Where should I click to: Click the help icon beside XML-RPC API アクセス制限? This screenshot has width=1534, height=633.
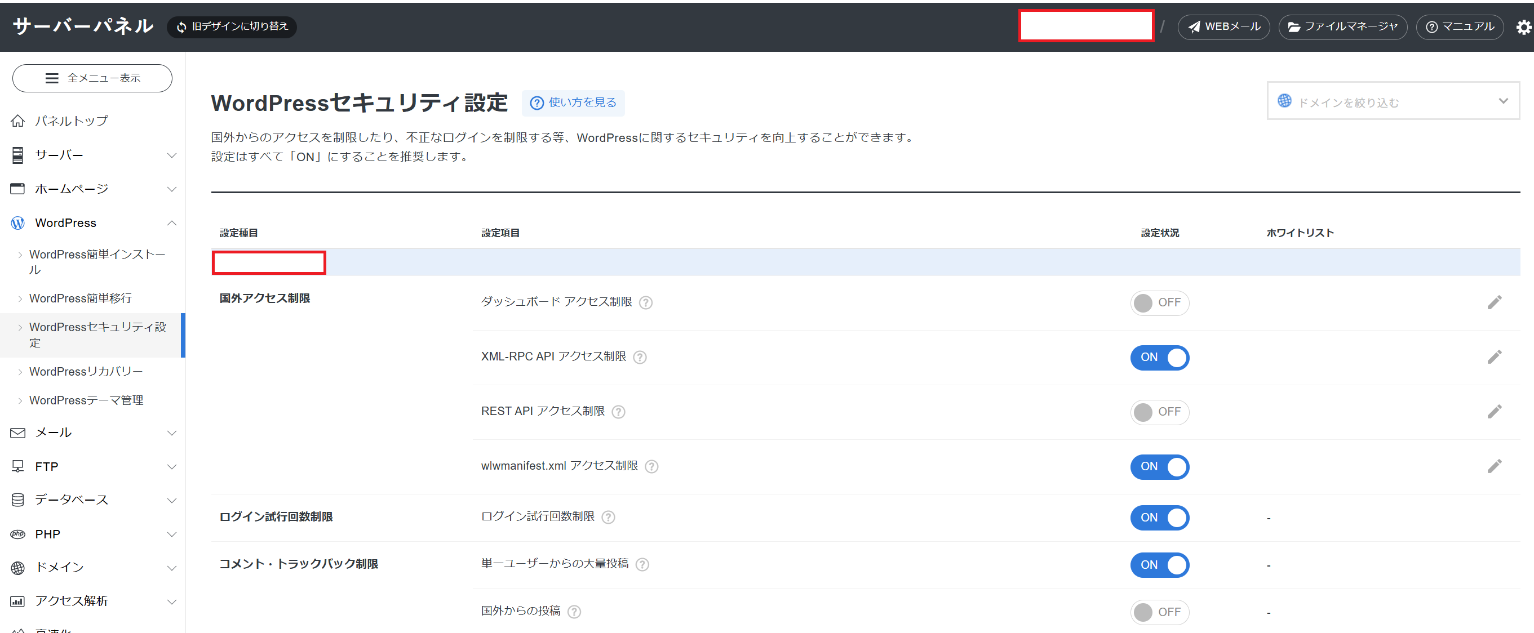click(640, 358)
